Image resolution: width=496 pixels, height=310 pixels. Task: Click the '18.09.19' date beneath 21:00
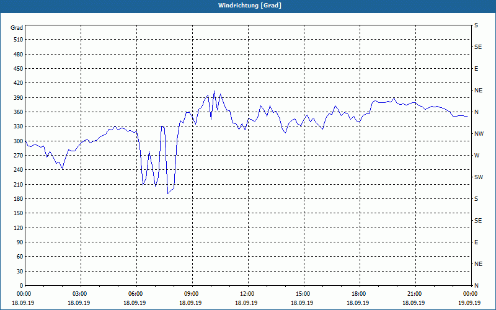tap(414, 303)
